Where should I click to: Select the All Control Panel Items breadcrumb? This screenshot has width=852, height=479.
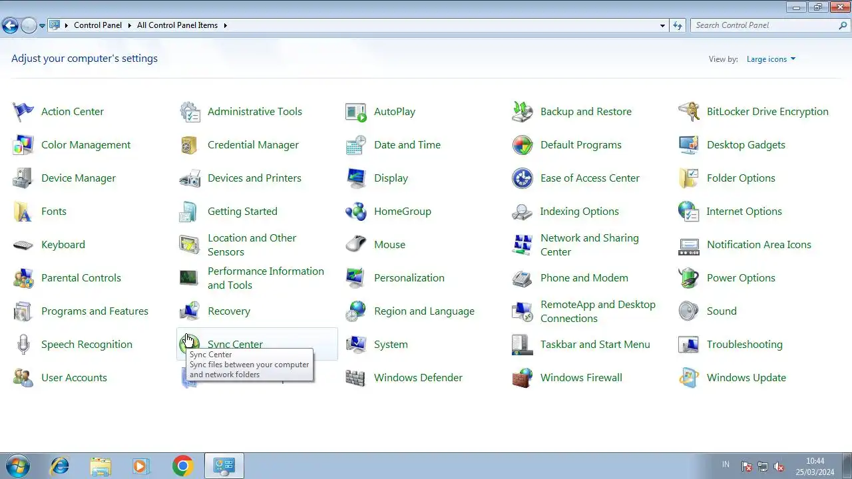(x=177, y=25)
